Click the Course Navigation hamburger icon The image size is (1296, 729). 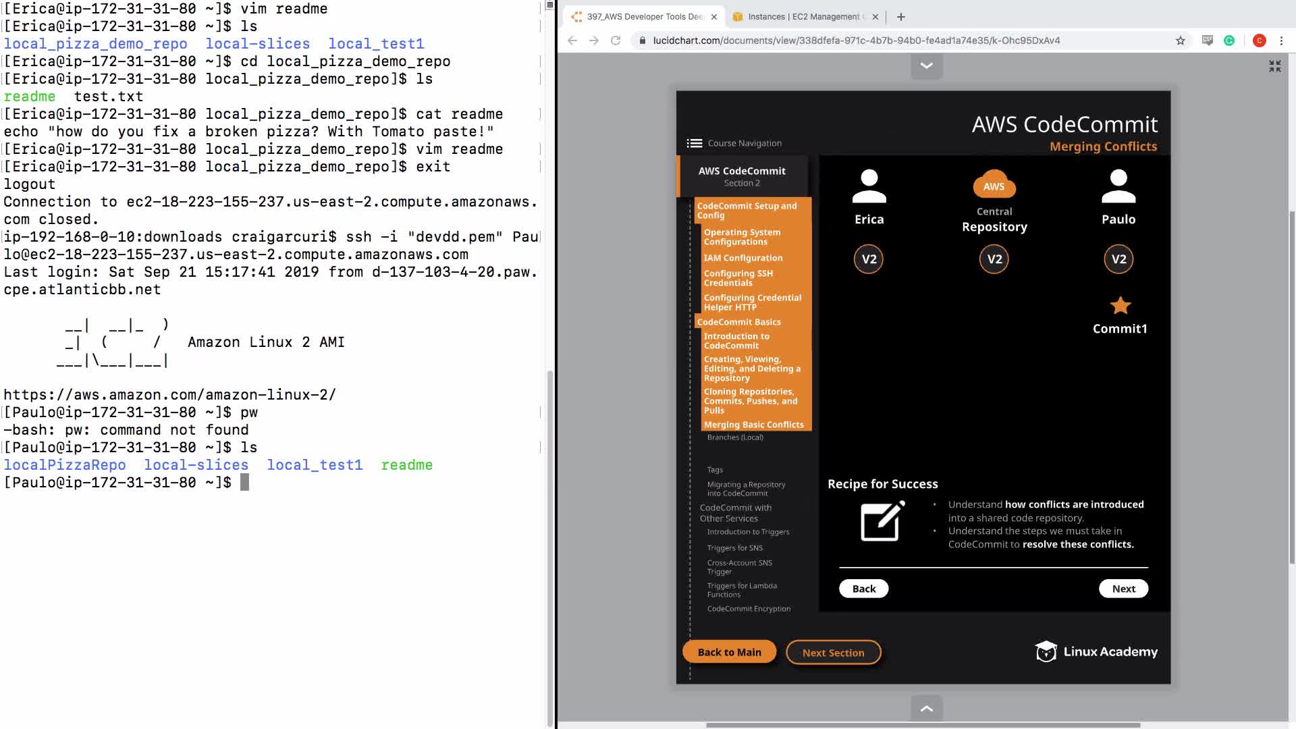(x=694, y=143)
